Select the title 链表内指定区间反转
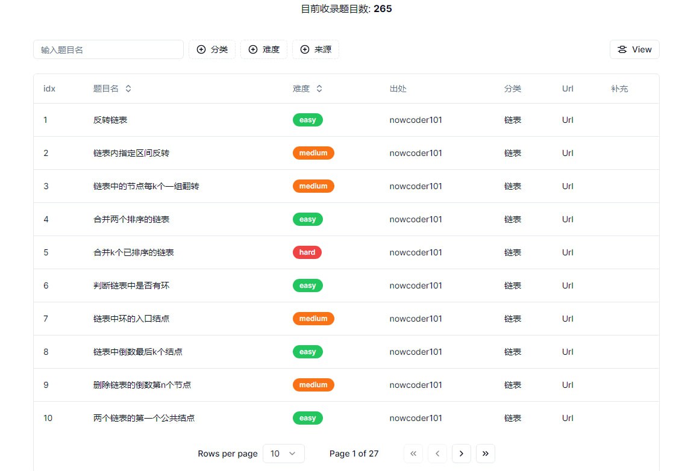This screenshot has width=676, height=471. tap(131, 153)
